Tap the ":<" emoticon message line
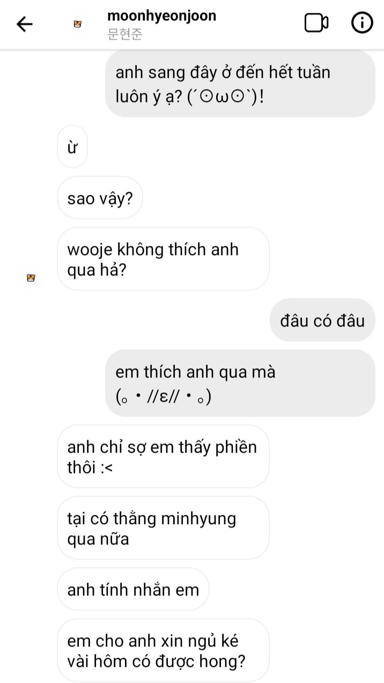Viewport: 384px width, 683px height. tap(90, 468)
